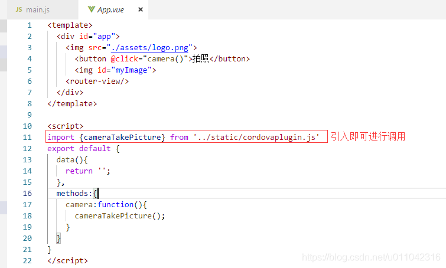Click the return ''; statement
The image size is (446, 268).
pos(88,171)
